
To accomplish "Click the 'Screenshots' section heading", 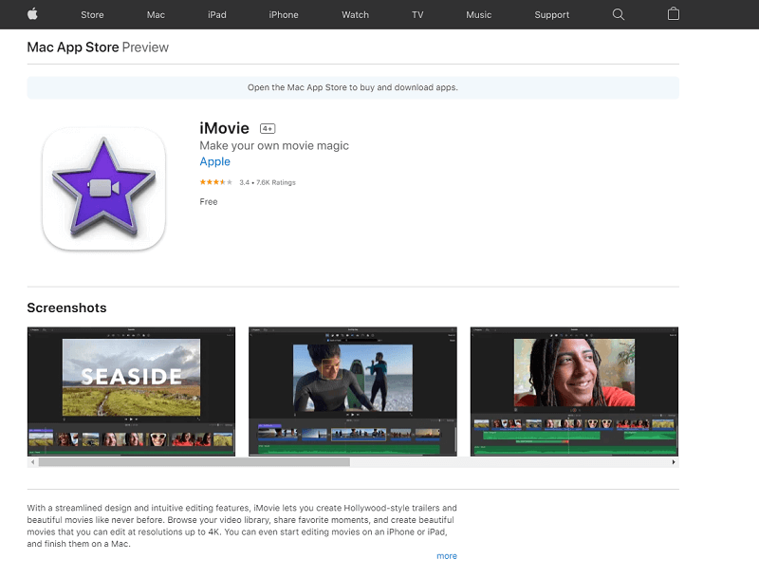I will 66,308.
